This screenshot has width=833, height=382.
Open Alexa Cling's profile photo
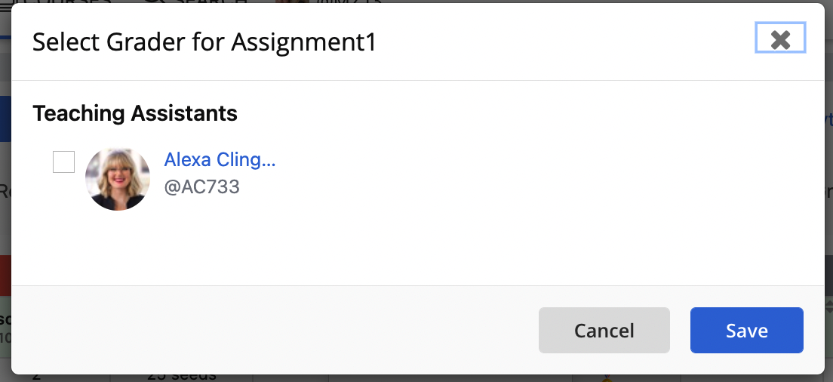[x=118, y=178]
